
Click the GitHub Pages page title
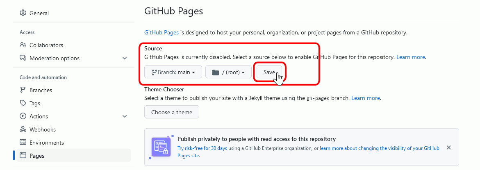point(173,11)
